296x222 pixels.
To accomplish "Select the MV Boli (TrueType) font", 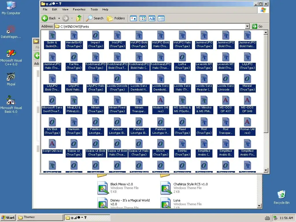I will tap(52, 127).
